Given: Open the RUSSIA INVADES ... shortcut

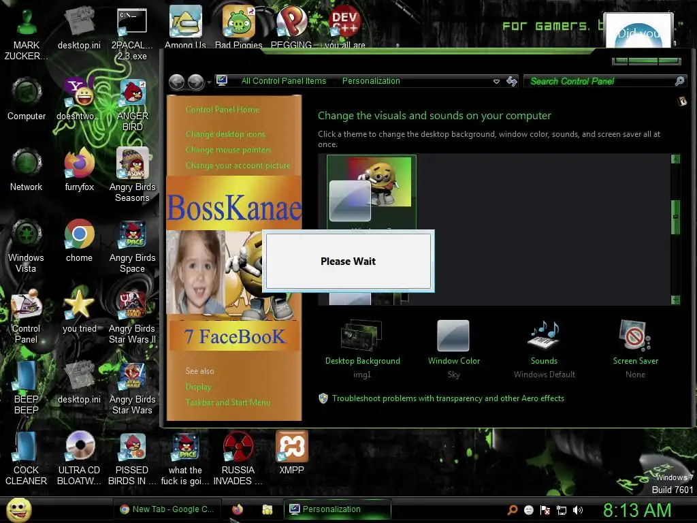Looking at the screenshot, I should point(238,458).
